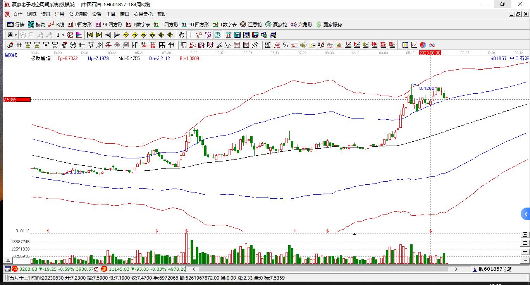The image size is (530, 285).
Task: Select the red pencil drawing tool
Action: pyautogui.click(x=10, y=45)
